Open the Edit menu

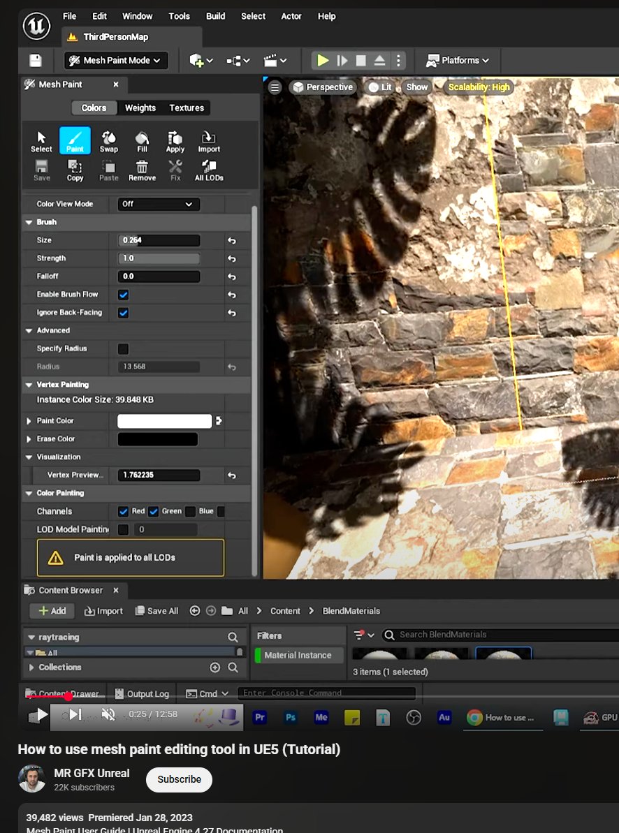pyautogui.click(x=99, y=16)
